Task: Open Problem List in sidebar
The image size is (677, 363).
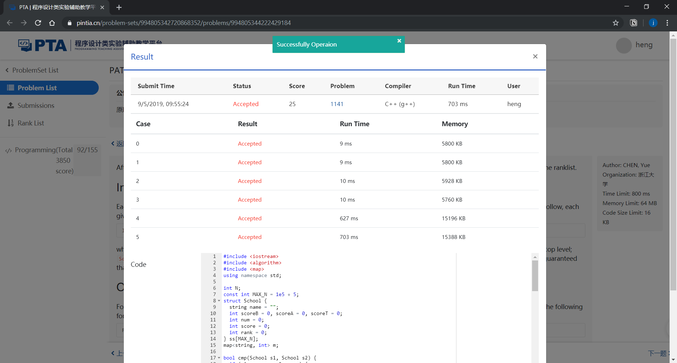Action: pos(49,88)
